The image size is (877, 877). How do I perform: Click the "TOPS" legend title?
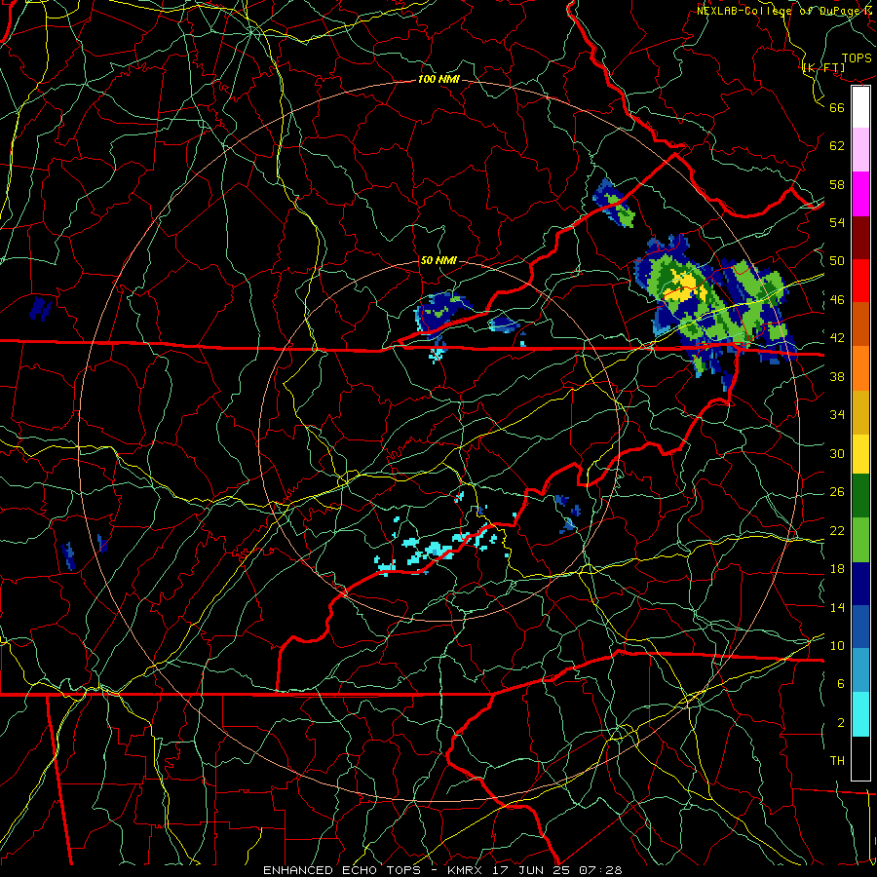857,57
